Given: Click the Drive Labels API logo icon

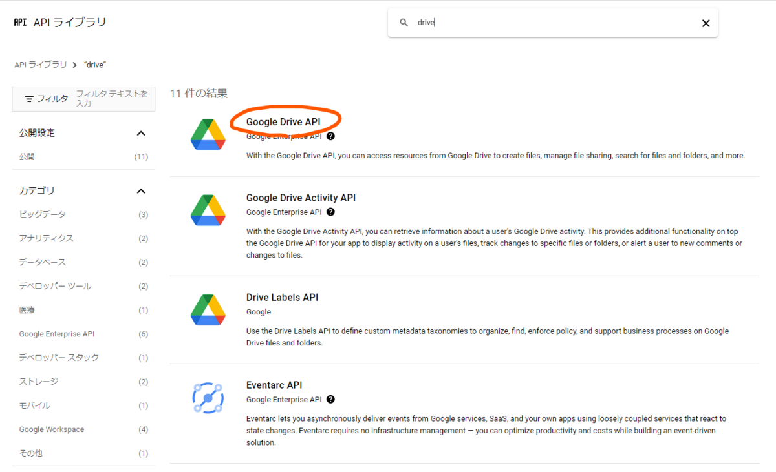Looking at the screenshot, I should [208, 309].
